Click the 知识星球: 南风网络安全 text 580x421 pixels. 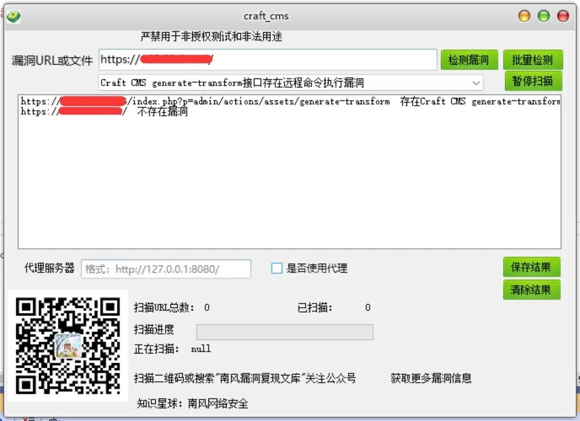(192, 403)
